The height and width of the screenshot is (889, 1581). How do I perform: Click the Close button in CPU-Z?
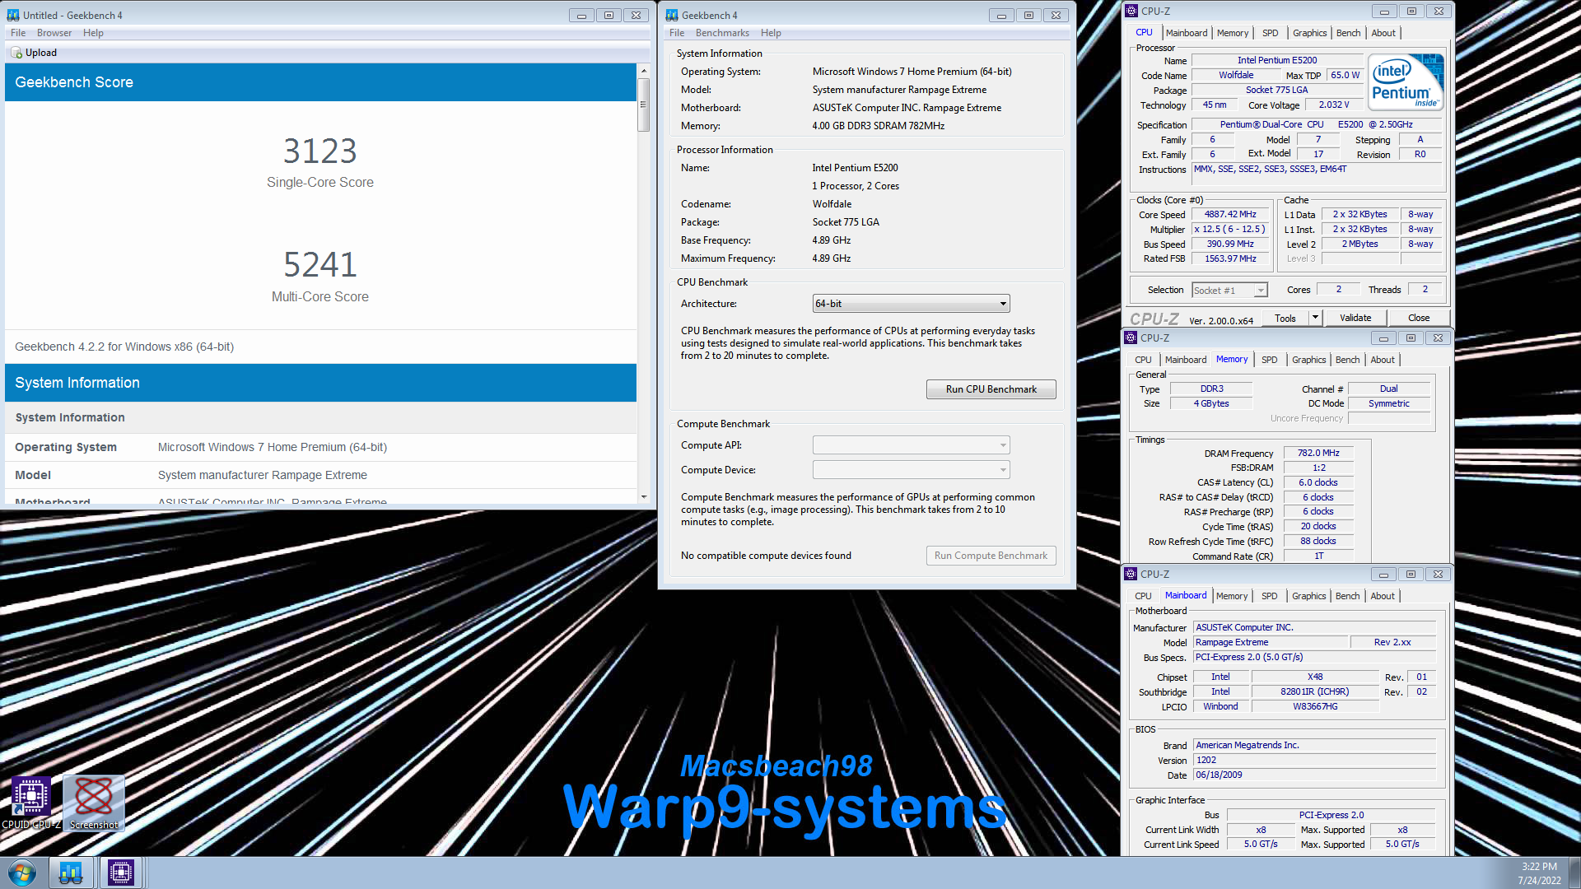(1419, 318)
